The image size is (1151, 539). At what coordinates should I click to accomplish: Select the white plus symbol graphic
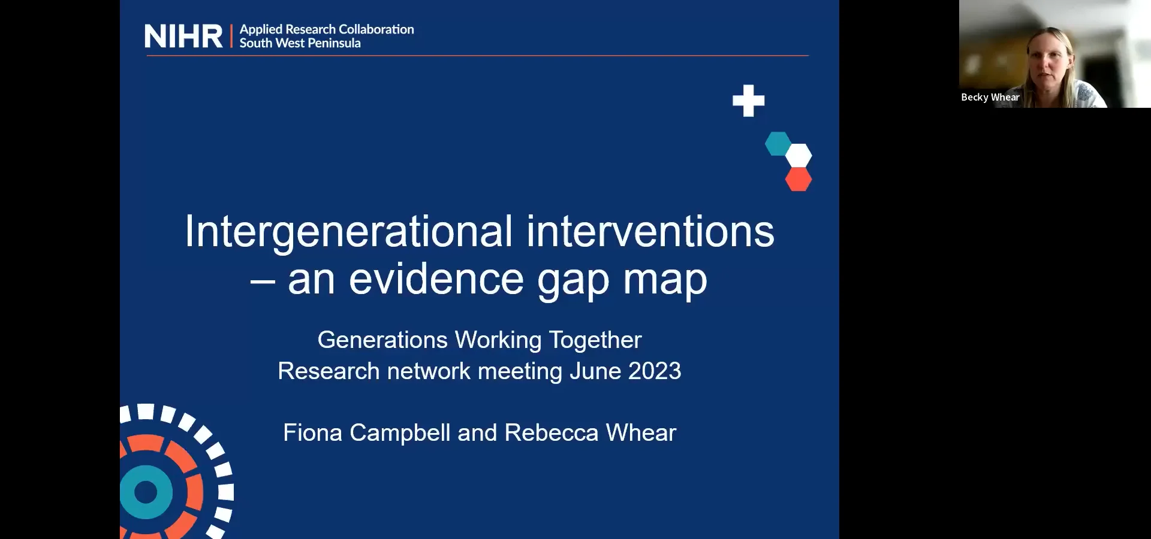pyautogui.click(x=748, y=101)
